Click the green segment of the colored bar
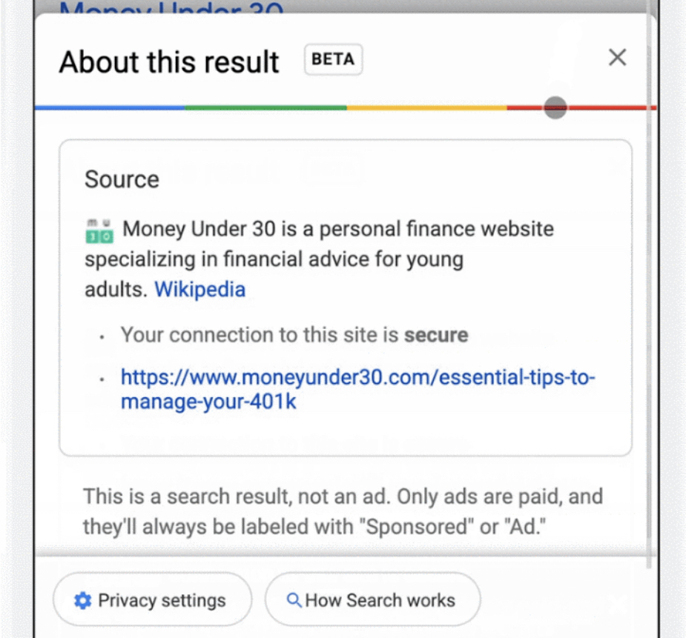 (x=266, y=107)
